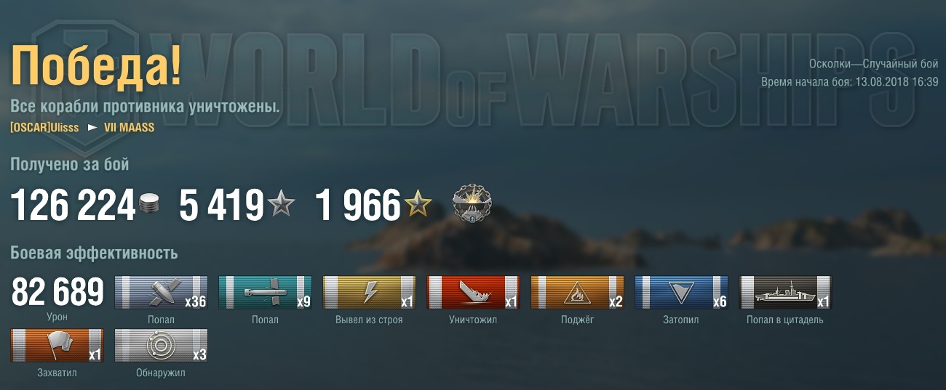Click the Осколки—Случайный бой map label
This screenshot has height=390, width=946.
[874, 64]
